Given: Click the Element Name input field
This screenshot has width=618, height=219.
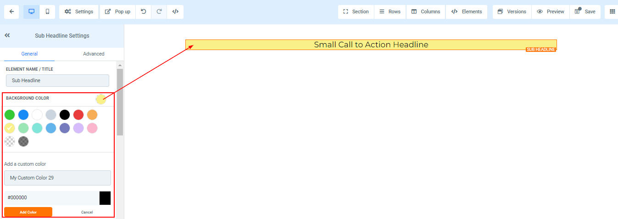Looking at the screenshot, I should pyautogui.click(x=57, y=80).
